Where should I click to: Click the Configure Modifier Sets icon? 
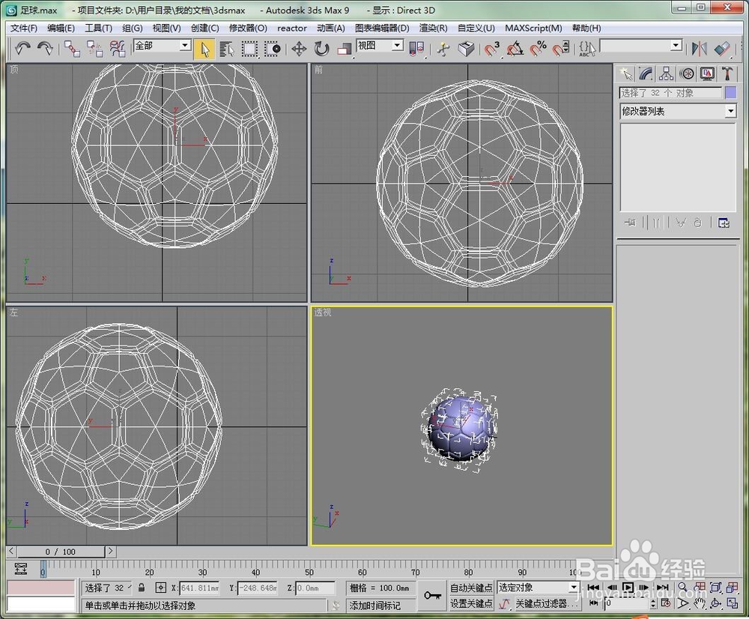(x=724, y=223)
